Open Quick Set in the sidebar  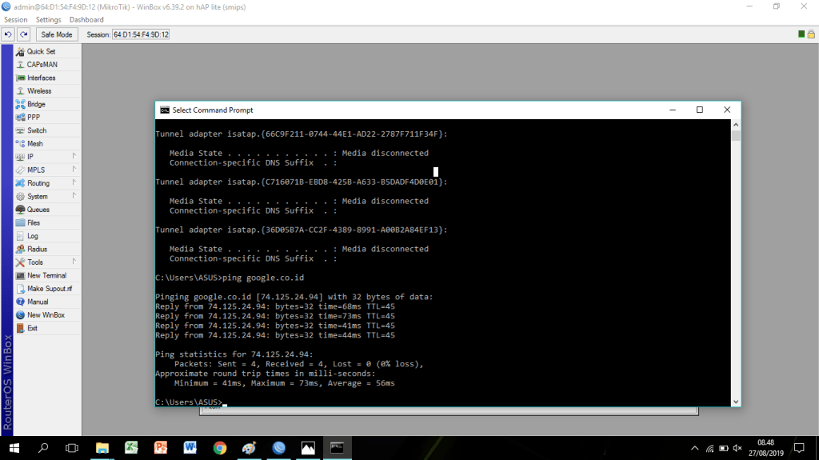pyautogui.click(x=41, y=51)
